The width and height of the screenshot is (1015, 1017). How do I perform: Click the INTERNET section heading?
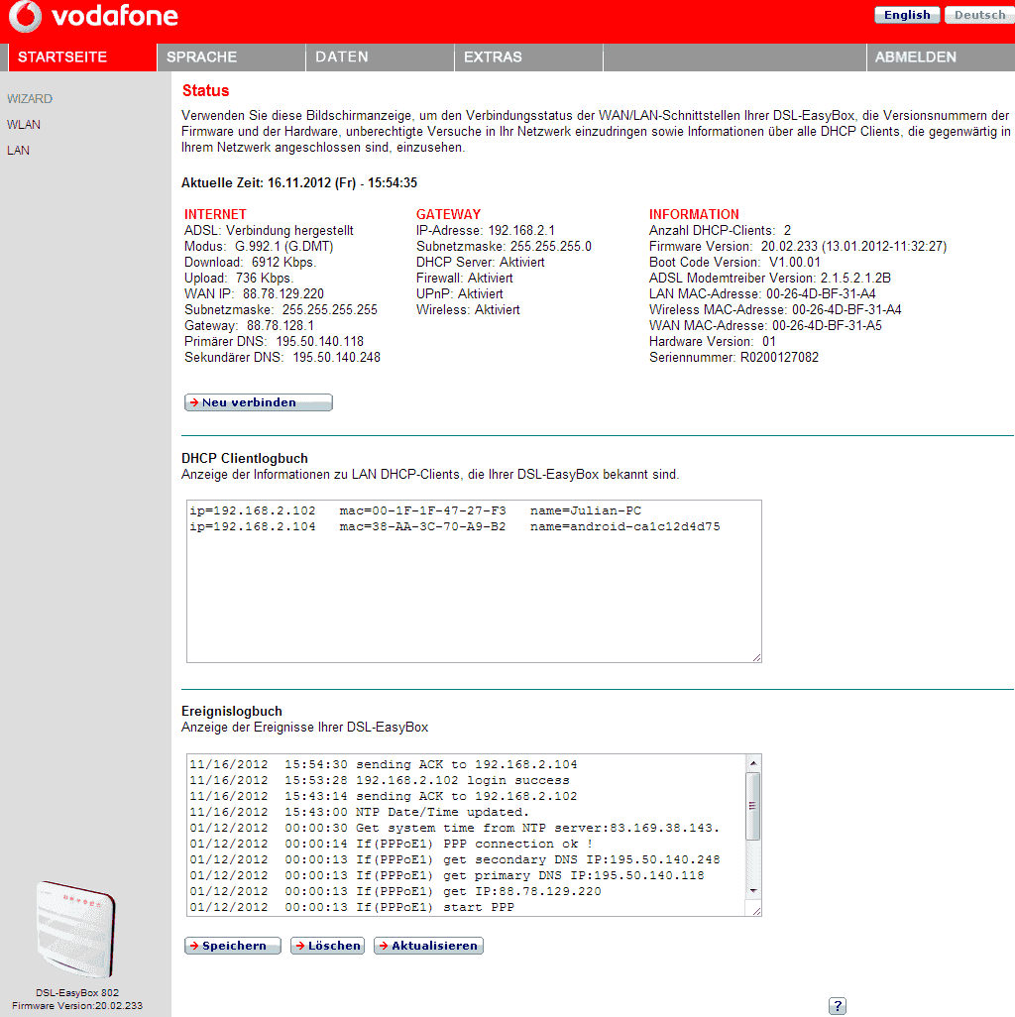click(215, 214)
